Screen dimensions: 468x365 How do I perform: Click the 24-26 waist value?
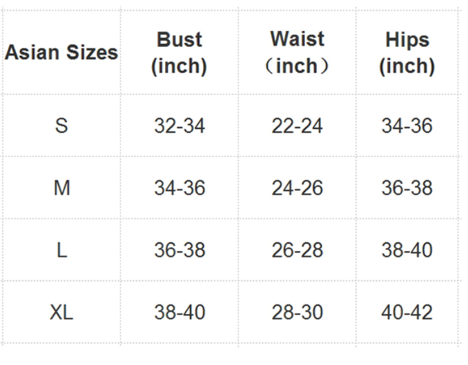coord(297,188)
